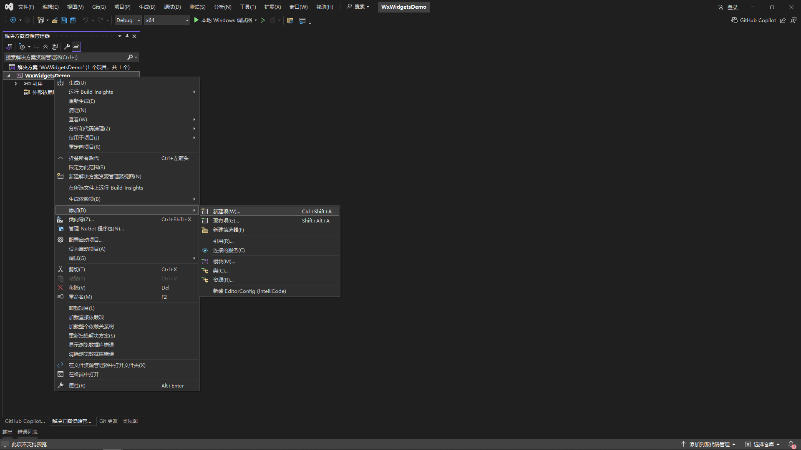Select 新建项(W)... from submenu

(227, 212)
